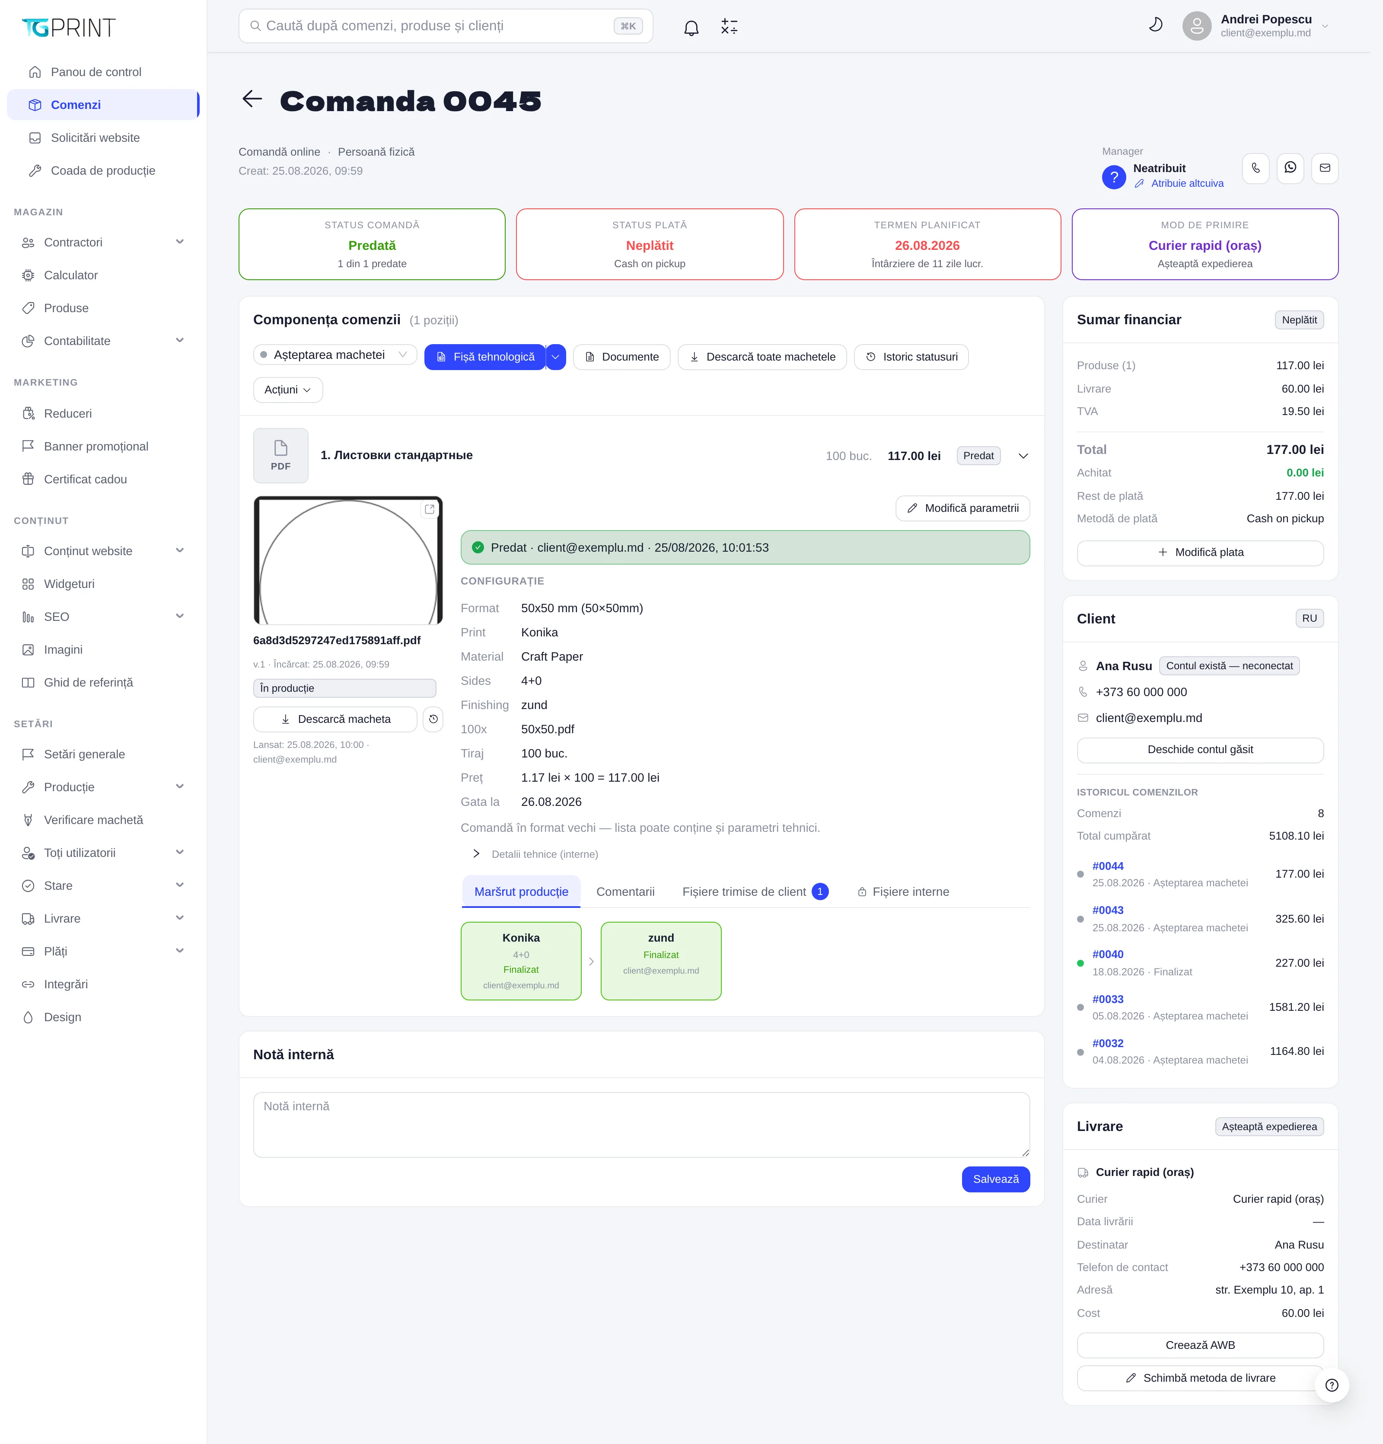Click the TGPrint logo

[x=68, y=27]
